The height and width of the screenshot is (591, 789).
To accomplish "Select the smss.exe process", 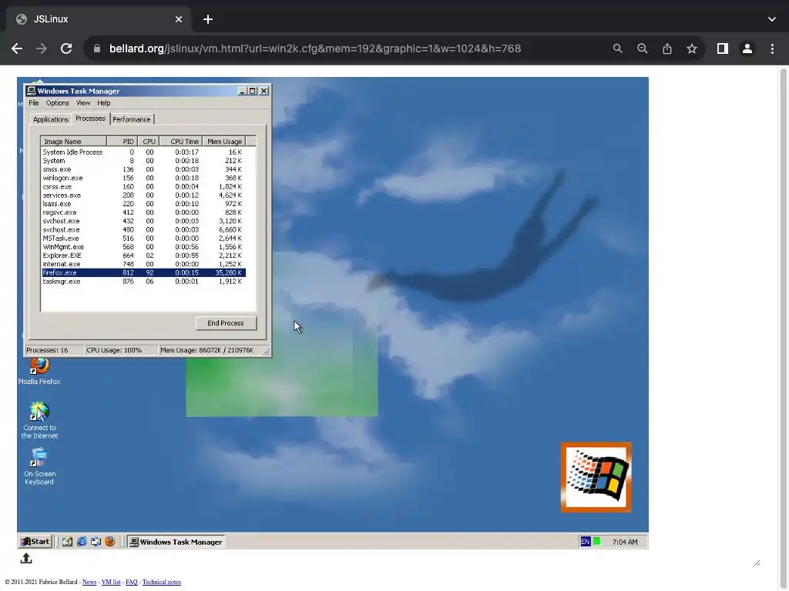I will (x=143, y=169).
